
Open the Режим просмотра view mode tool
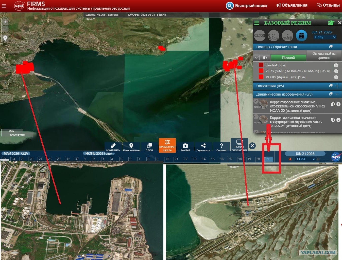pos(239,145)
